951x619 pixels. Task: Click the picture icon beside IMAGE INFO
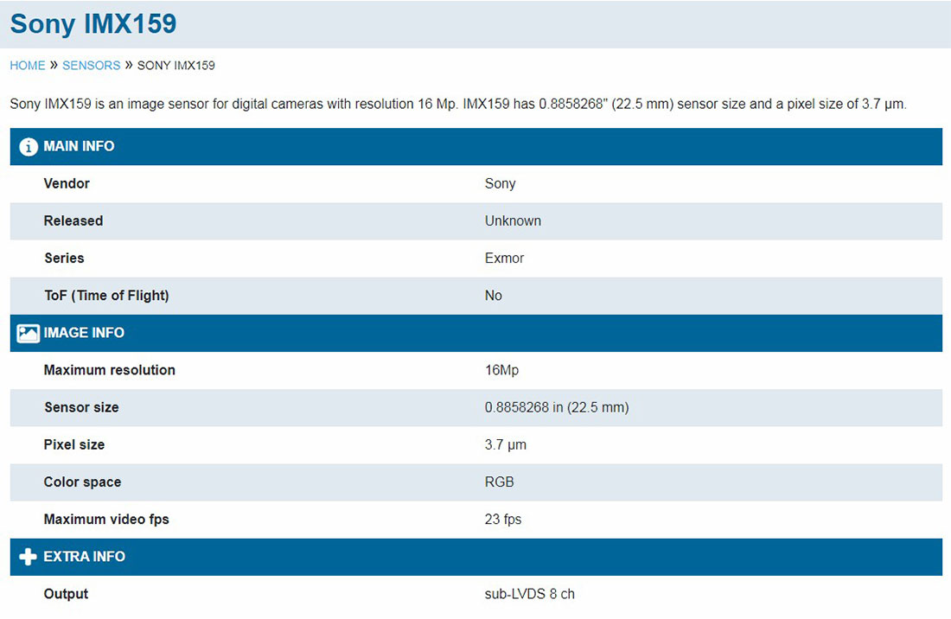[x=28, y=334]
